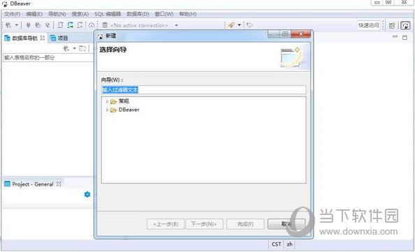Viewport: 415px width, 252px height.
Task: Click the Project - General tab icon
Action: (x=7, y=184)
